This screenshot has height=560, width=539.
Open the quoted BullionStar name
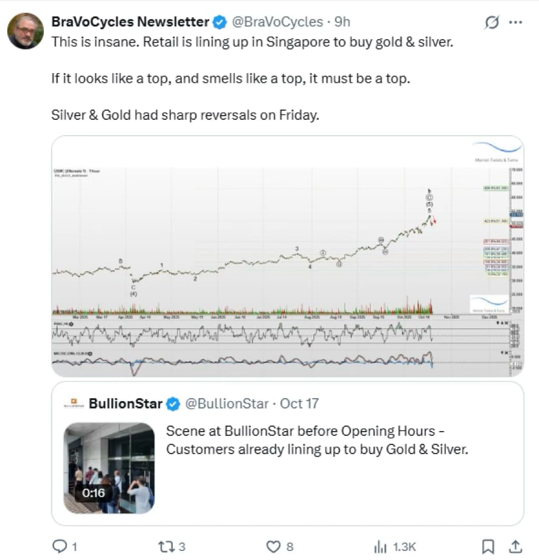pyautogui.click(x=126, y=404)
